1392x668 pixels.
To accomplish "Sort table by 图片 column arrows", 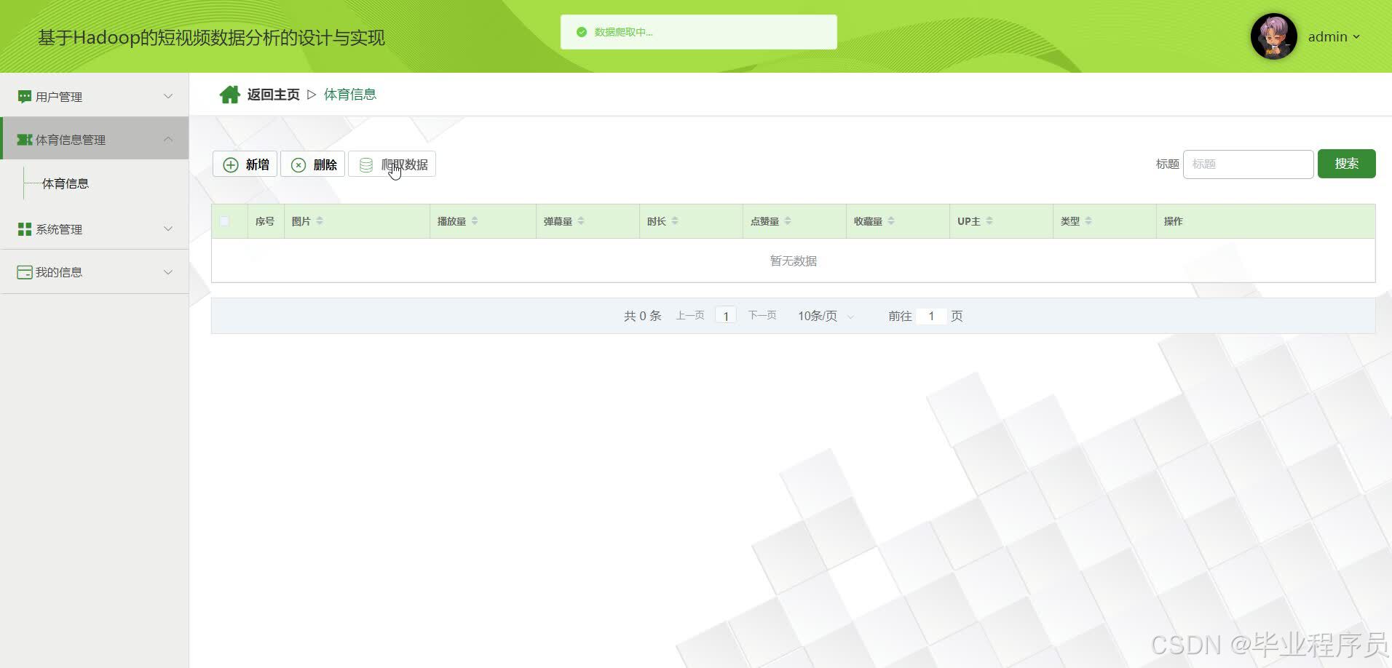I will [x=320, y=221].
